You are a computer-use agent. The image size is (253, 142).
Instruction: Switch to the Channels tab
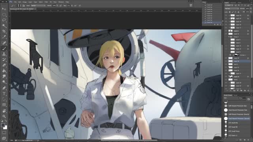[233, 3]
